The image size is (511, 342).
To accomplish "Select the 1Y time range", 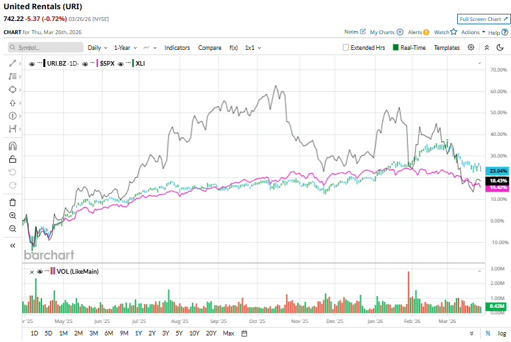I will 139,333.
